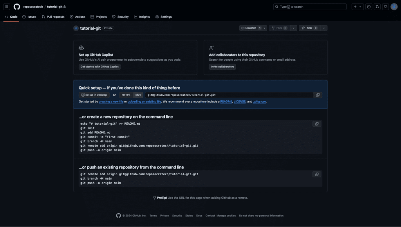
Task: Click the add collaborators person icon
Action: pos(211,47)
